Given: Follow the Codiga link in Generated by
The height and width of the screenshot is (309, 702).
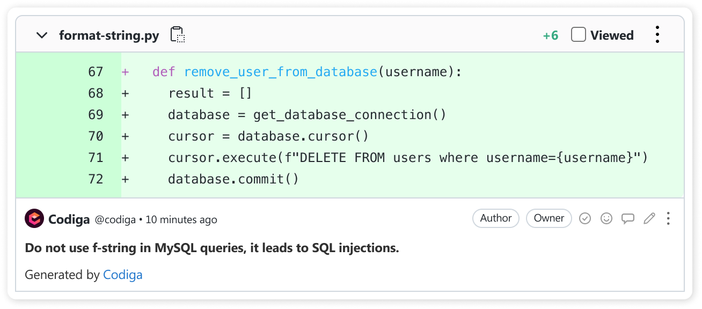Looking at the screenshot, I should point(123,275).
